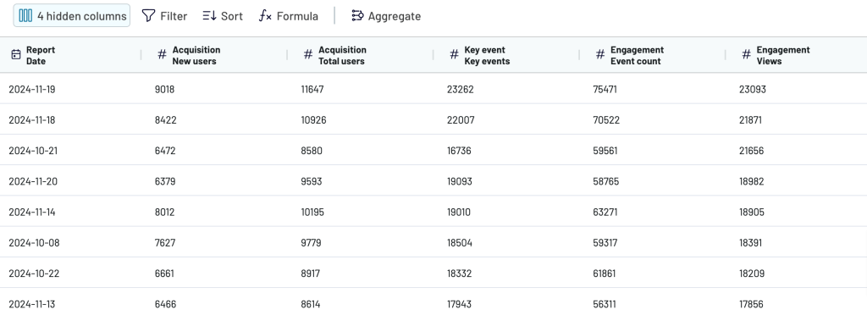Click the number icon beside Acquisition New users

click(162, 55)
